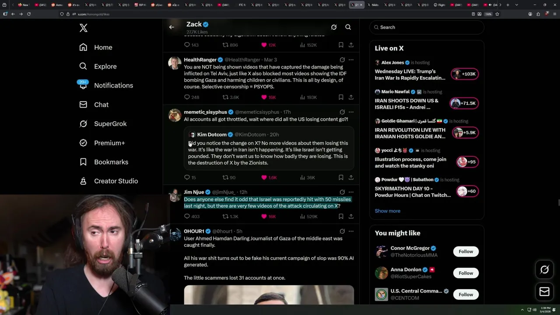Click the Grok icon on 0HOUR1 post

pos(342,231)
